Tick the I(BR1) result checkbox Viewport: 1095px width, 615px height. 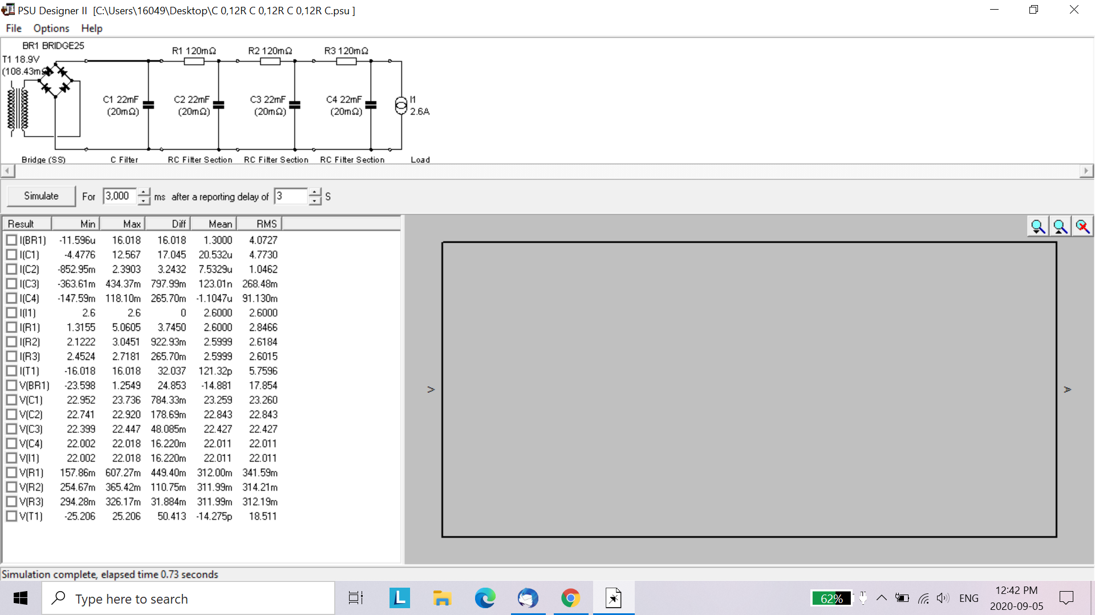click(x=11, y=240)
